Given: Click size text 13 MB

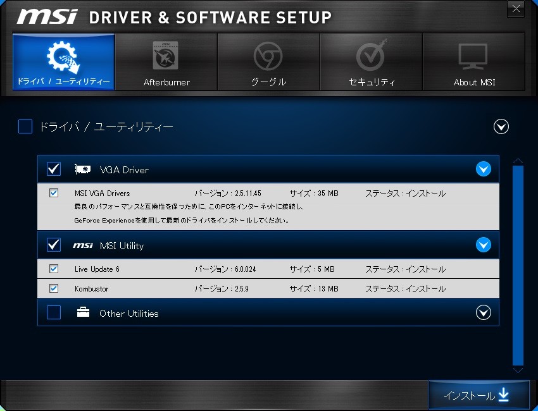Looking at the screenshot, I should click(x=328, y=289).
